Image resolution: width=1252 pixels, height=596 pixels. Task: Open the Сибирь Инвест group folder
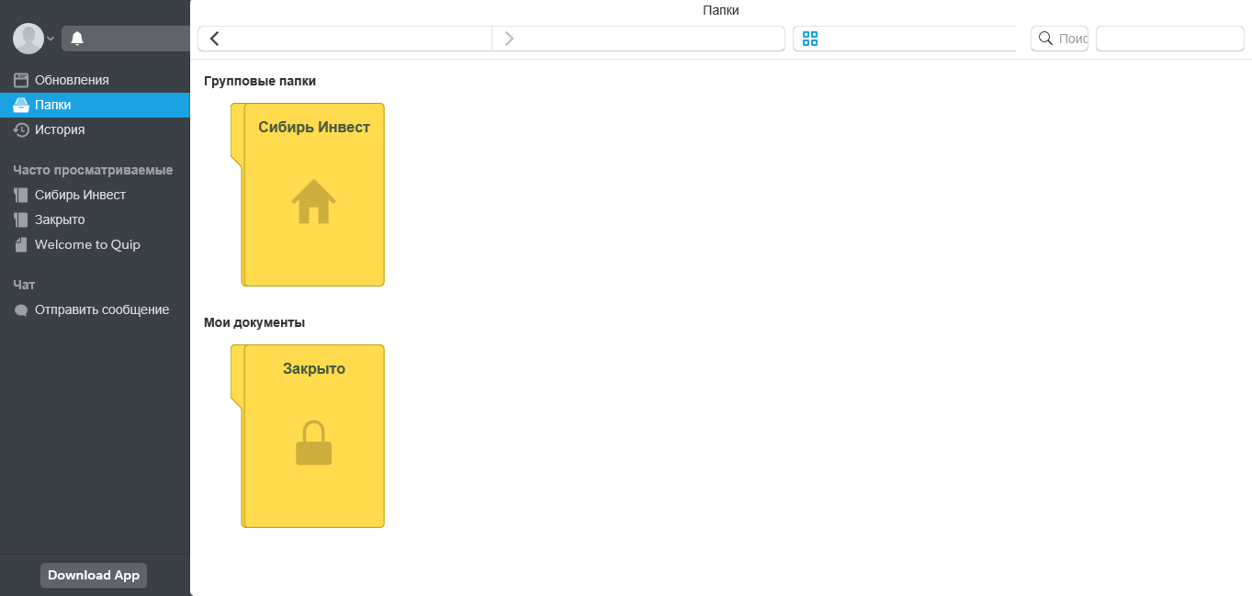[308, 195]
